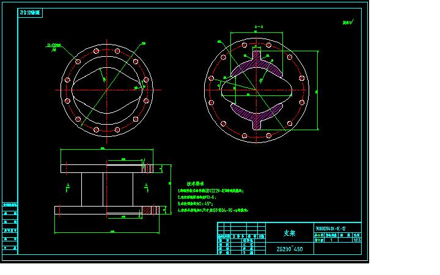Screen dimensions: 440x275
Task: Click the small hatched area on the bottom flange
Action: (147, 210)
